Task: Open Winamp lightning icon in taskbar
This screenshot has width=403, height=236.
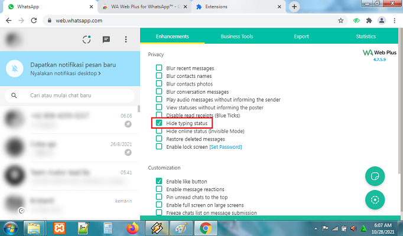Action: click(157, 228)
